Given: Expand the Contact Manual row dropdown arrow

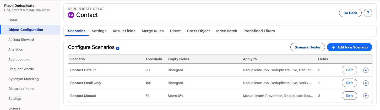Looking at the screenshot, I should coord(366,96).
